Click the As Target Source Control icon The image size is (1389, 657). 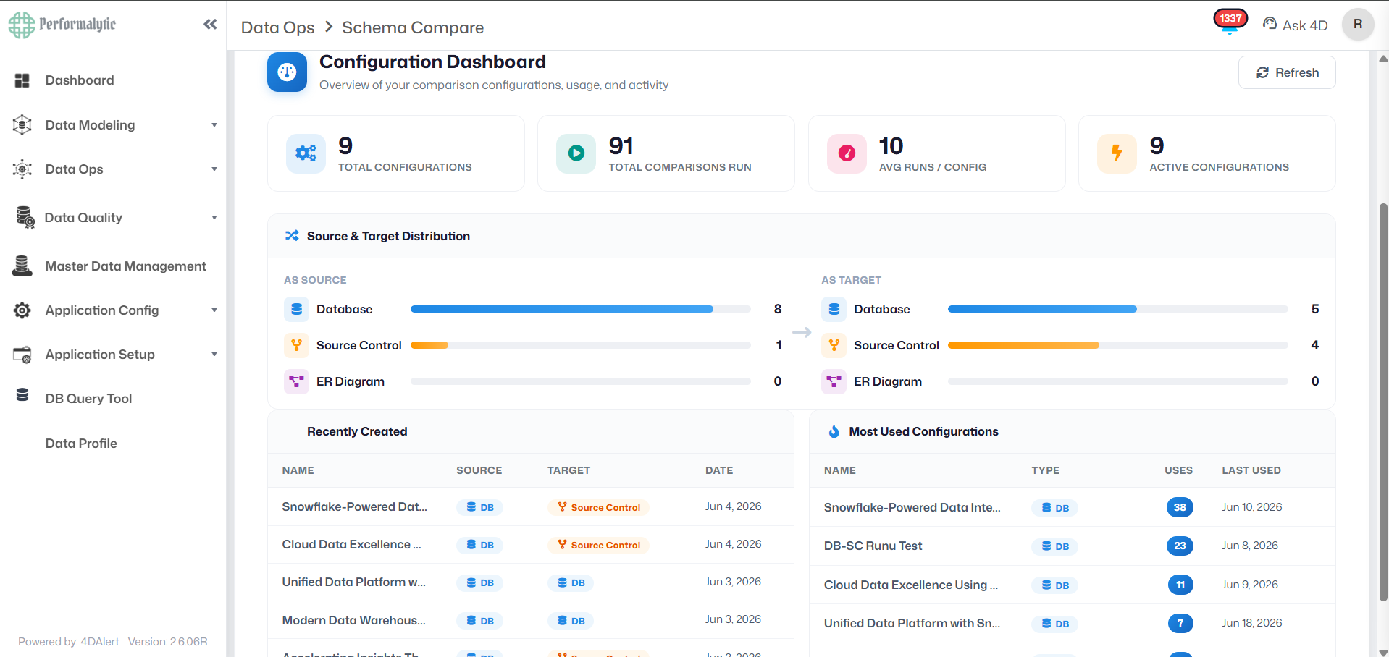(834, 345)
